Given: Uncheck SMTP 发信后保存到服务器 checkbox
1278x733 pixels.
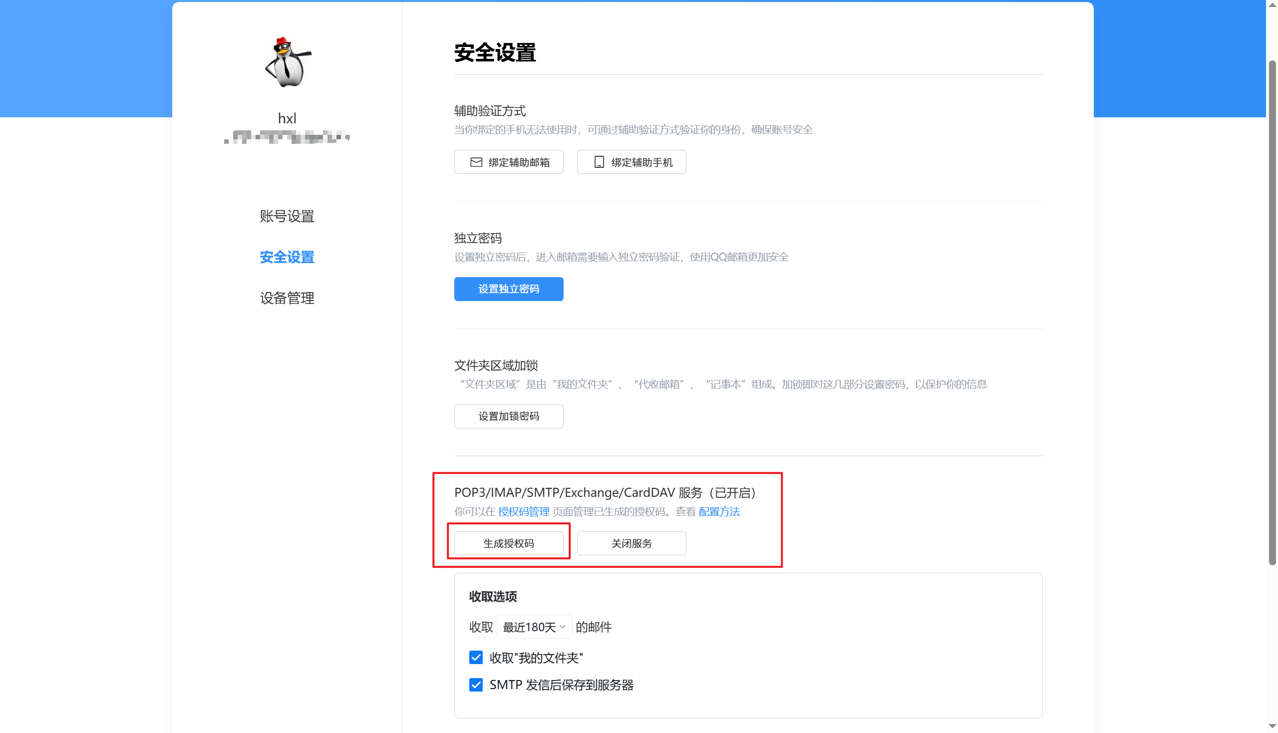Looking at the screenshot, I should (476, 685).
